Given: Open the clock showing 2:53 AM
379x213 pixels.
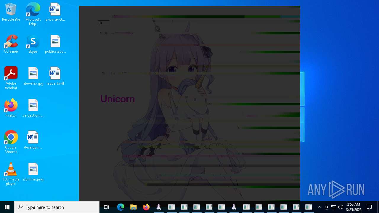Looking at the screenshot, I should click(x=354, y=207).
